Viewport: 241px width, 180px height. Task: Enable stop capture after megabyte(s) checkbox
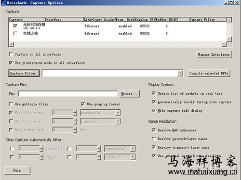coord(69,149)
